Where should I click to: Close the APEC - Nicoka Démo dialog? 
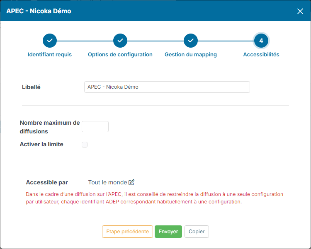click(300, 11)
